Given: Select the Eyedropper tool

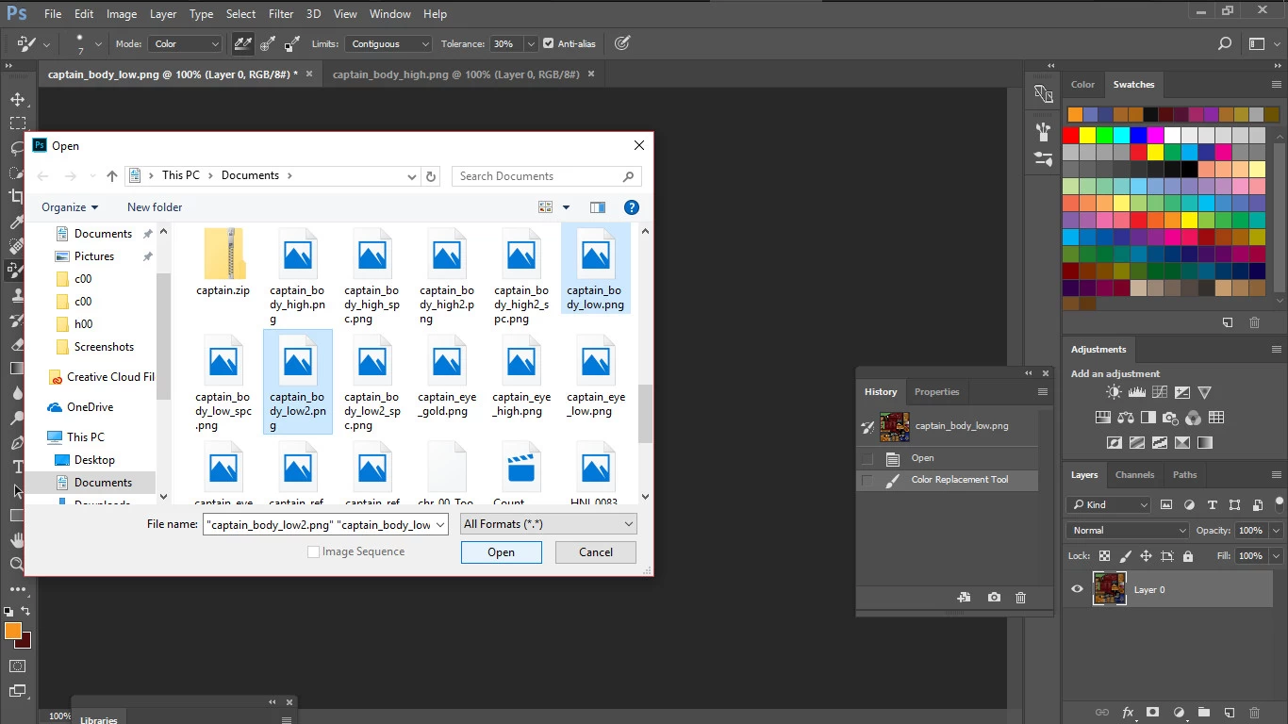Looking at the screenshot, I should pyautogui.click(x=17, y=222).
